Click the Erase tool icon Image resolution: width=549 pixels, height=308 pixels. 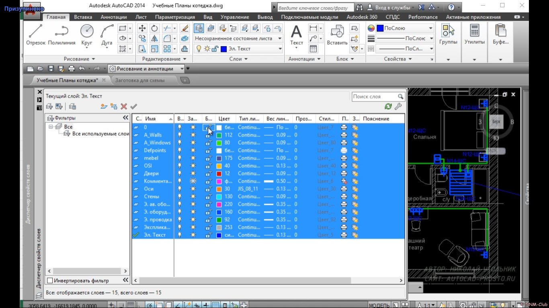tap(184, 28)
